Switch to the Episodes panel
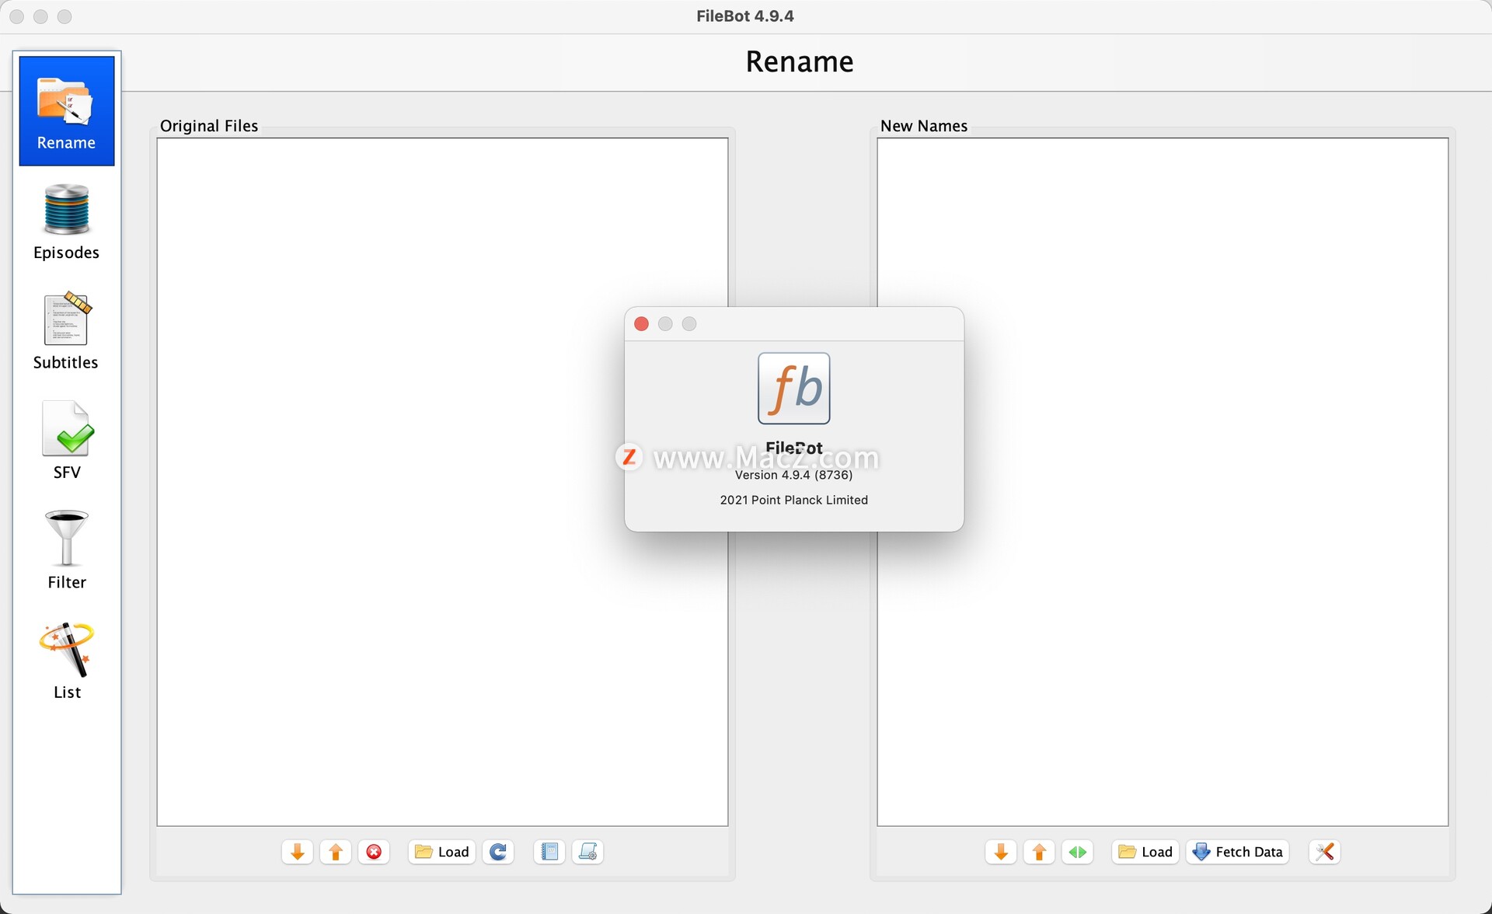This screenshot has width=1492, height=914. (x=67, y=222)
